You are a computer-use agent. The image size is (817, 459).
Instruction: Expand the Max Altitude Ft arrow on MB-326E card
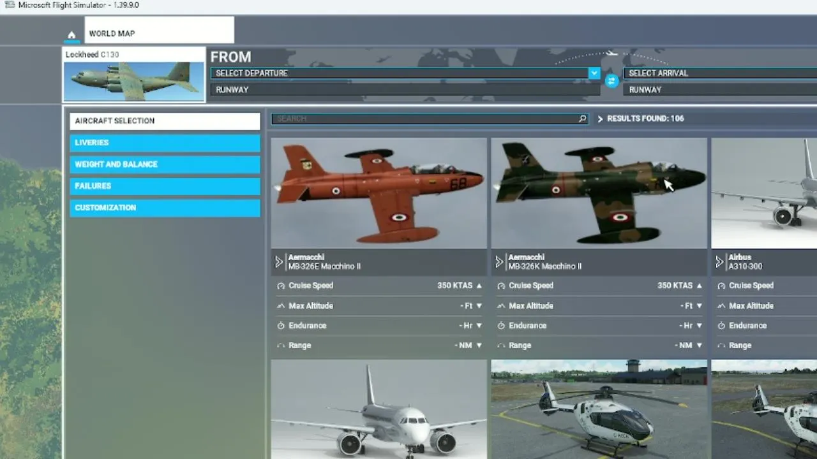click(479, 306)
